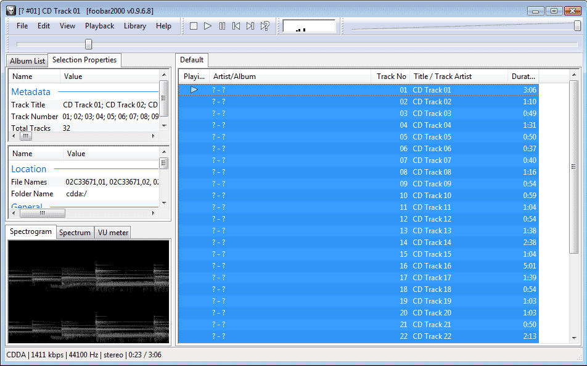The width and height of the screenshot is (587, 366).
Task: Click the File Names property row
Action: (x=84, y=182)
